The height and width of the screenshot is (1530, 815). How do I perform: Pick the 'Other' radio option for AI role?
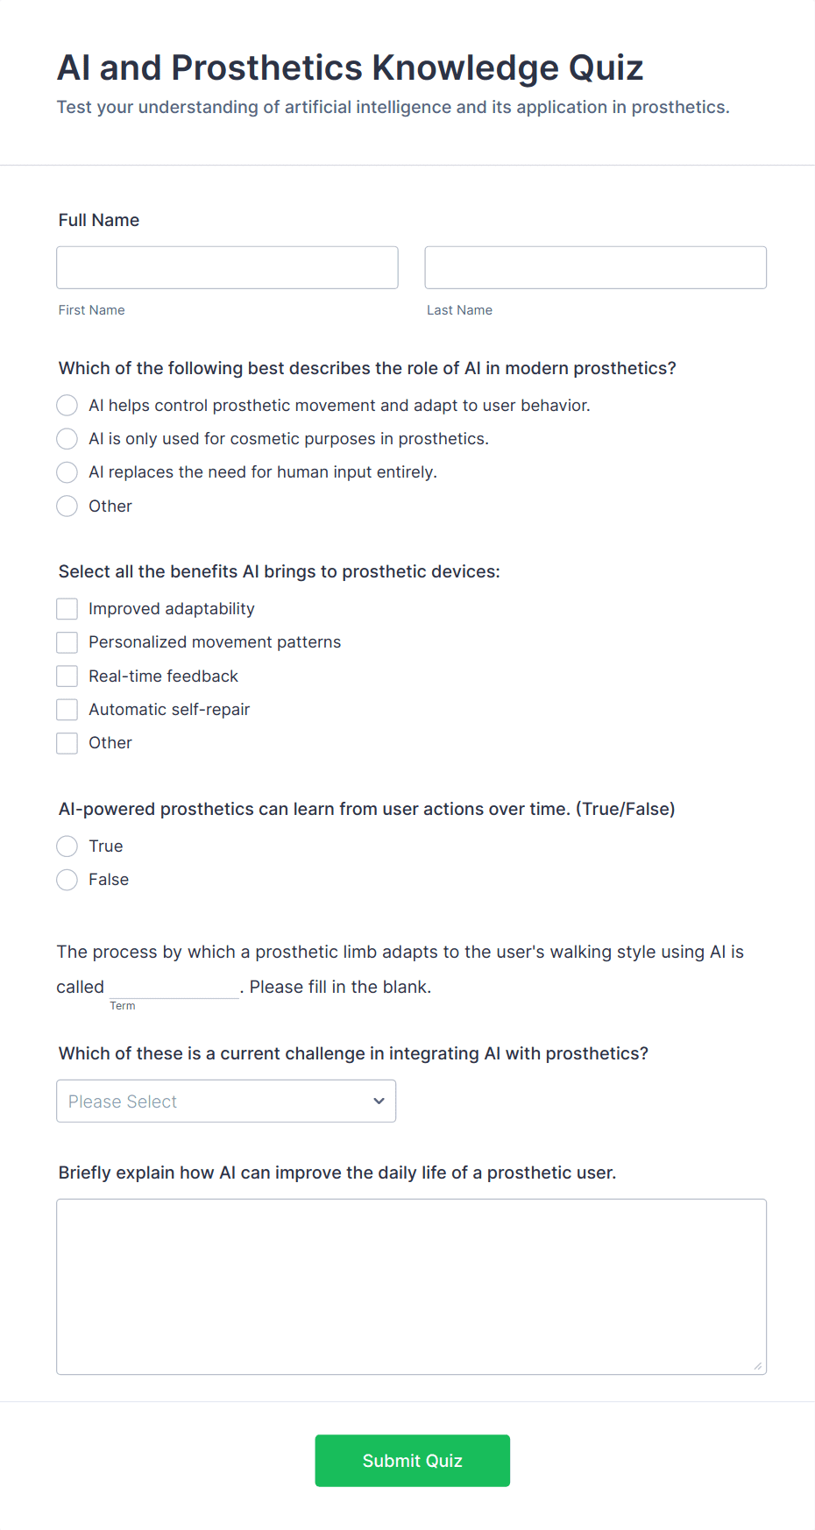click(x=67, y=506)
